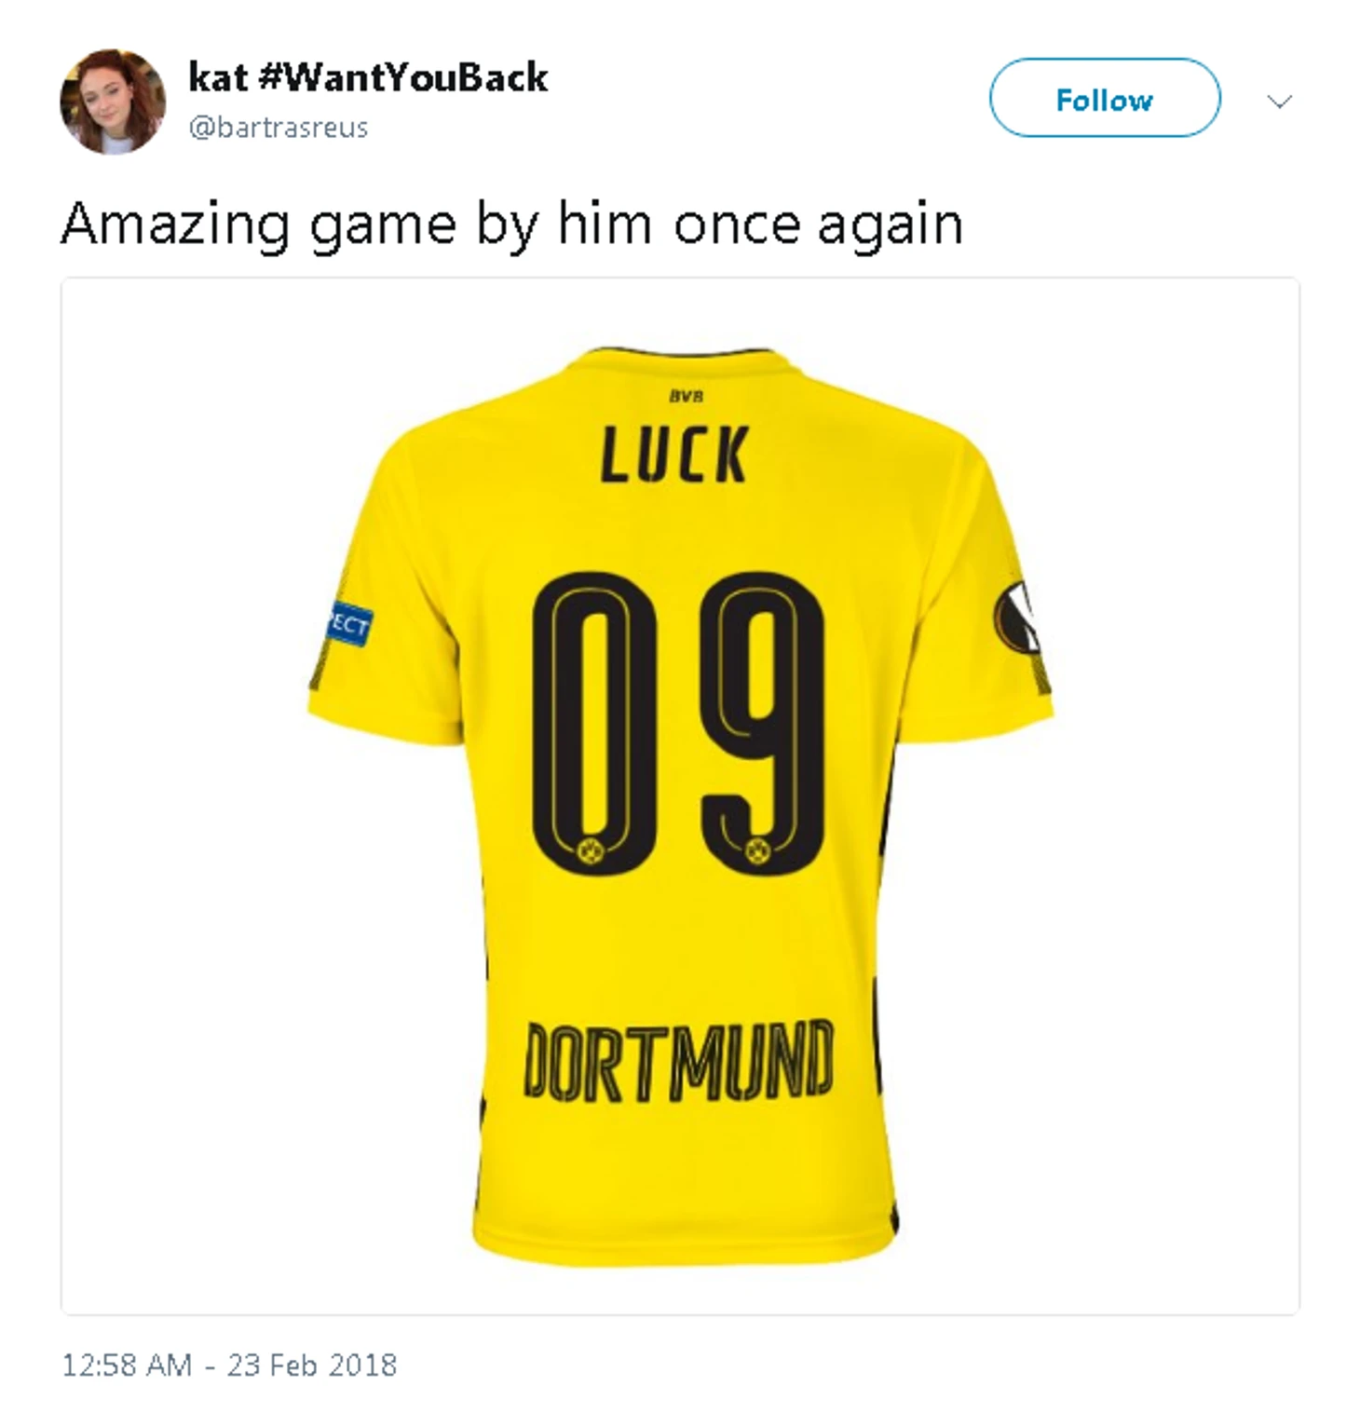Click the large 9 numeral on the jersey
The height and width of the screenshot is (1413, 1360).
762,724
